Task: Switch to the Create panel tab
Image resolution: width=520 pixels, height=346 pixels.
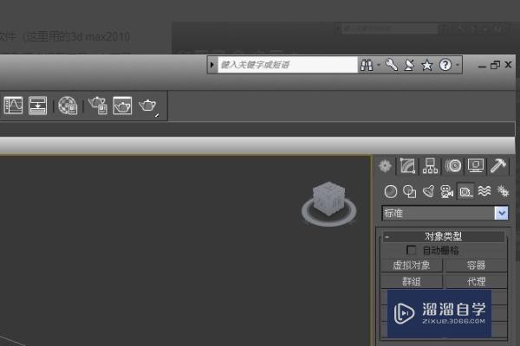Action: pyautogui.click(x=385, y=165)
